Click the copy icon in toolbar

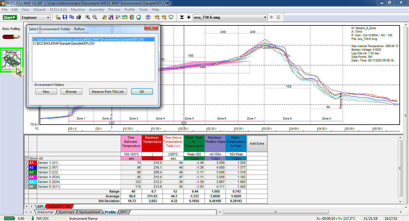point(72,17)
